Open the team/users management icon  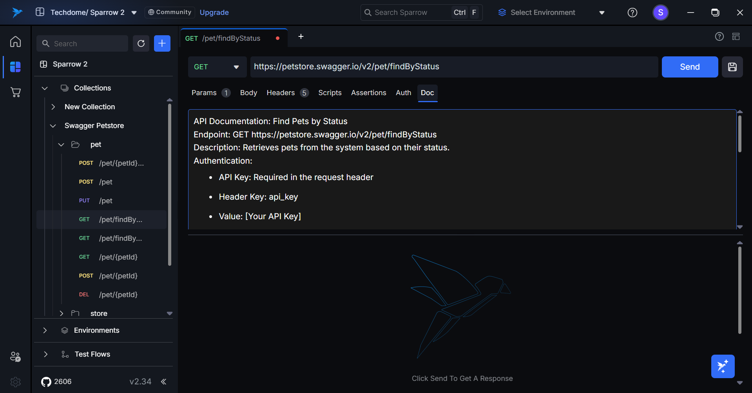16,357
